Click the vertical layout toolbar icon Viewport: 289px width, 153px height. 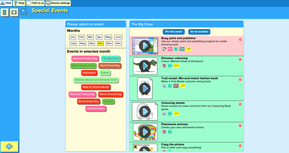pos(5,12)
